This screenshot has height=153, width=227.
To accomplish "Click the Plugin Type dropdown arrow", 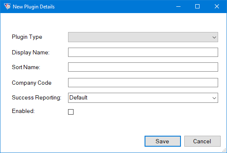I will coord(214,38).
